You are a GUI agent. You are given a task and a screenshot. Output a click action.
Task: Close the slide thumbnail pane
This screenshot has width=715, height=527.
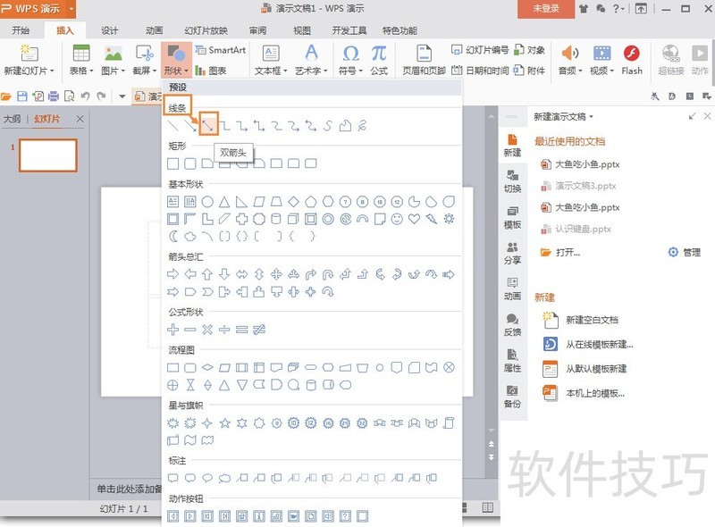80,119
